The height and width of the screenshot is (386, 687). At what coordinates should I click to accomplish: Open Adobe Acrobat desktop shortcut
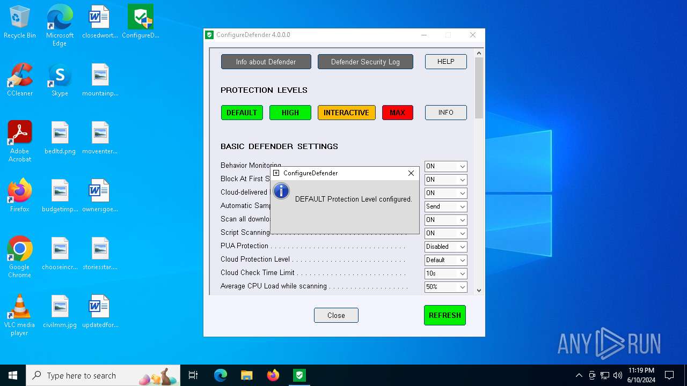[x=20, y=142]
